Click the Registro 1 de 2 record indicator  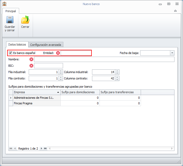click(x=28, y=149)
